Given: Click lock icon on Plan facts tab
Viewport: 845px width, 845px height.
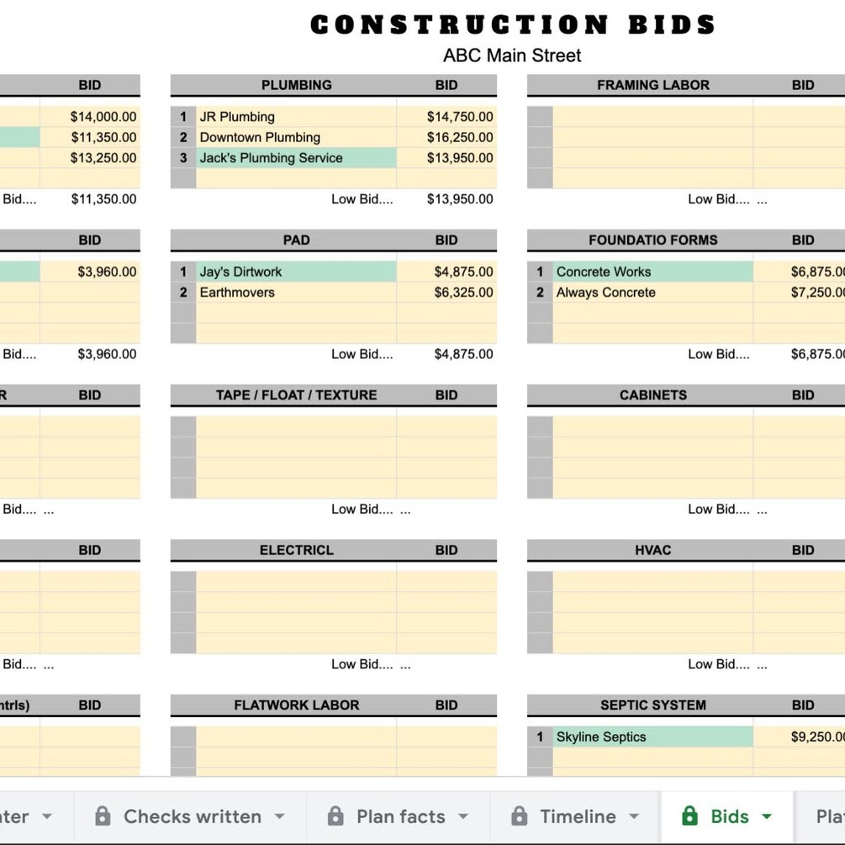Looking at the screenshot, I should click(x=335, y=816).
